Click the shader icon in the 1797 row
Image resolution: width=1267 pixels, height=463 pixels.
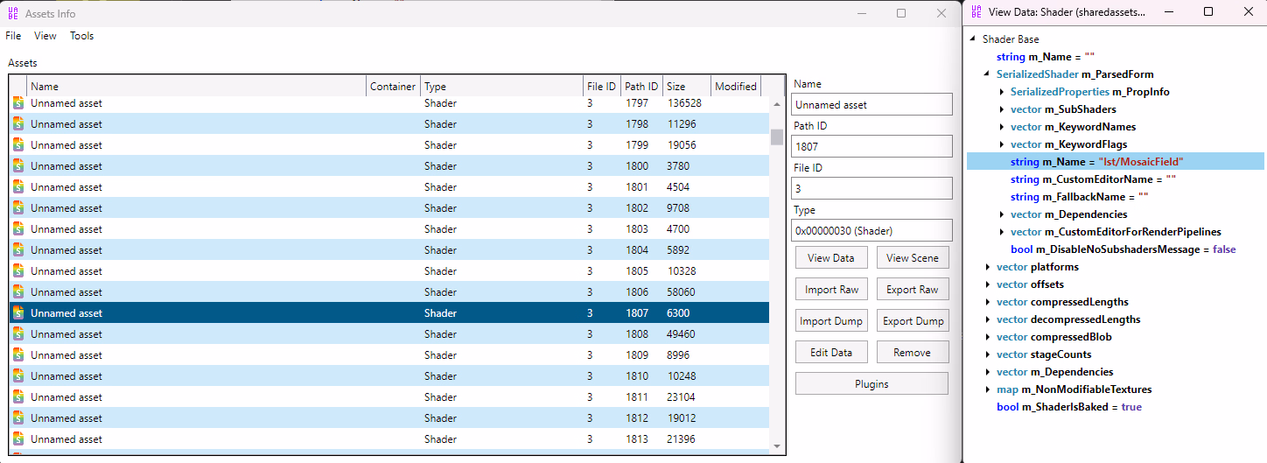18,103
